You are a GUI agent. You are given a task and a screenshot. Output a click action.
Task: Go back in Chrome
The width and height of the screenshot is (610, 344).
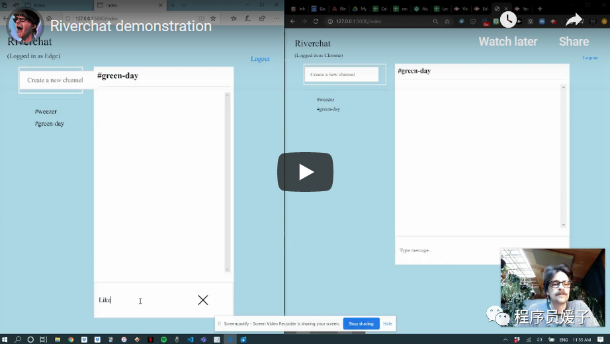[292, 21]
